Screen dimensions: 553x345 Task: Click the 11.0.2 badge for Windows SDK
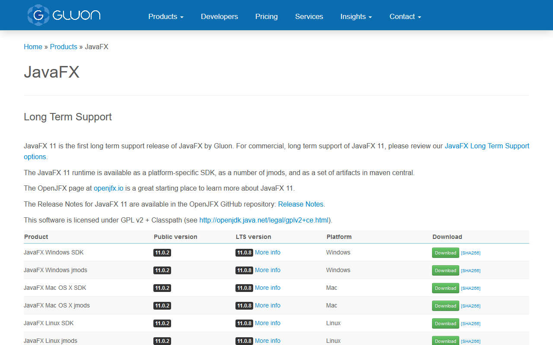(162, 253)
